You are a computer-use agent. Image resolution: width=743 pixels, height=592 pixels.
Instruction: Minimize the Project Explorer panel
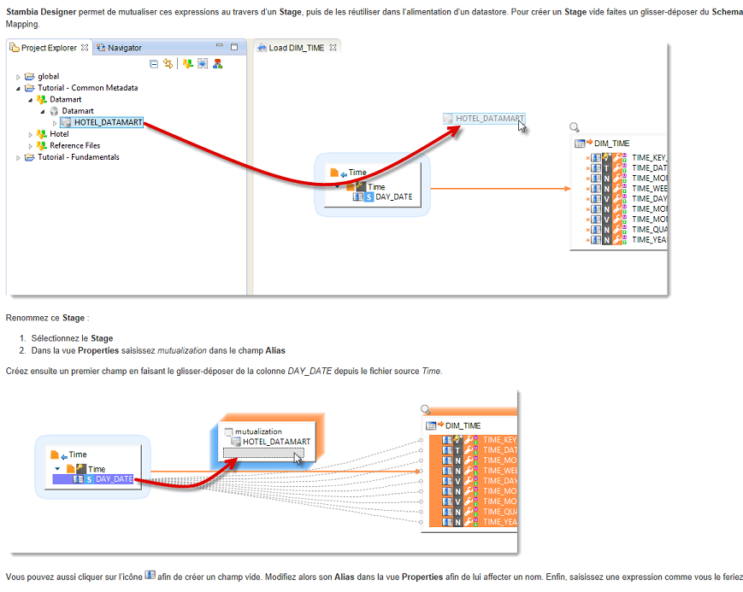click(x=220, y=45)
